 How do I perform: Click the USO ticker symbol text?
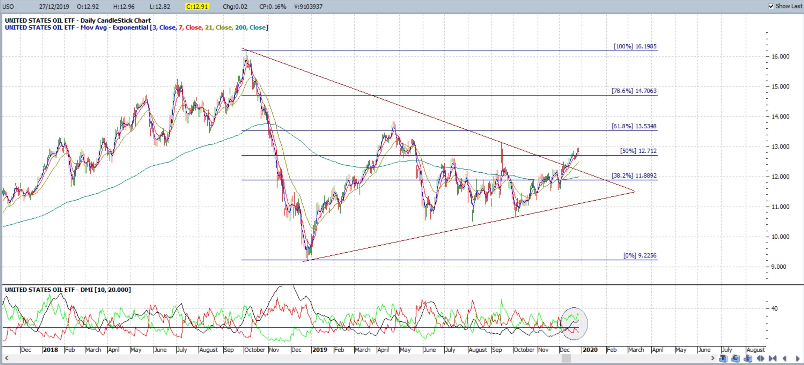click(8, 7)
